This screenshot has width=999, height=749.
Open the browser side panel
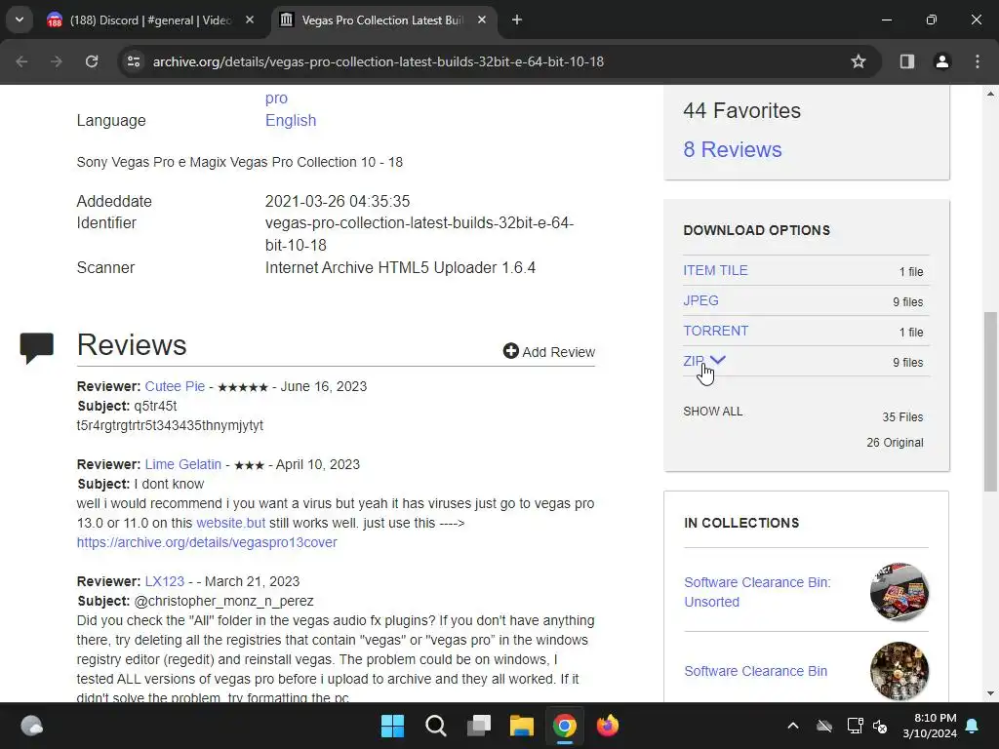(x=907, y=61)
